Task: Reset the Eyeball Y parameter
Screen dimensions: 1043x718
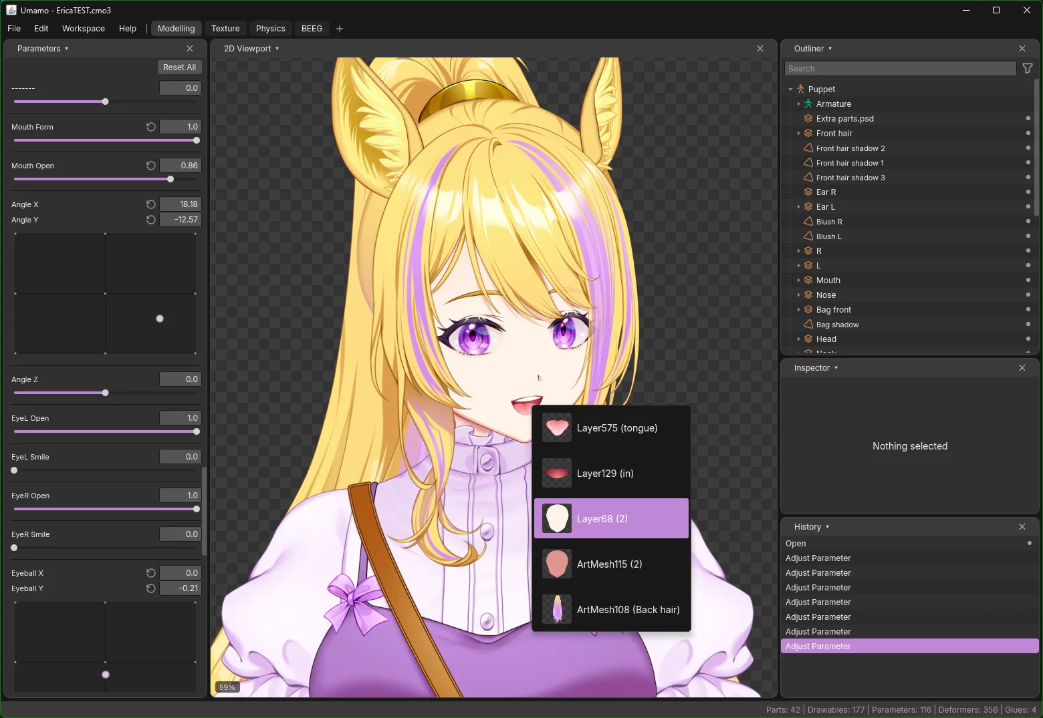Action: tap(151, 588)
